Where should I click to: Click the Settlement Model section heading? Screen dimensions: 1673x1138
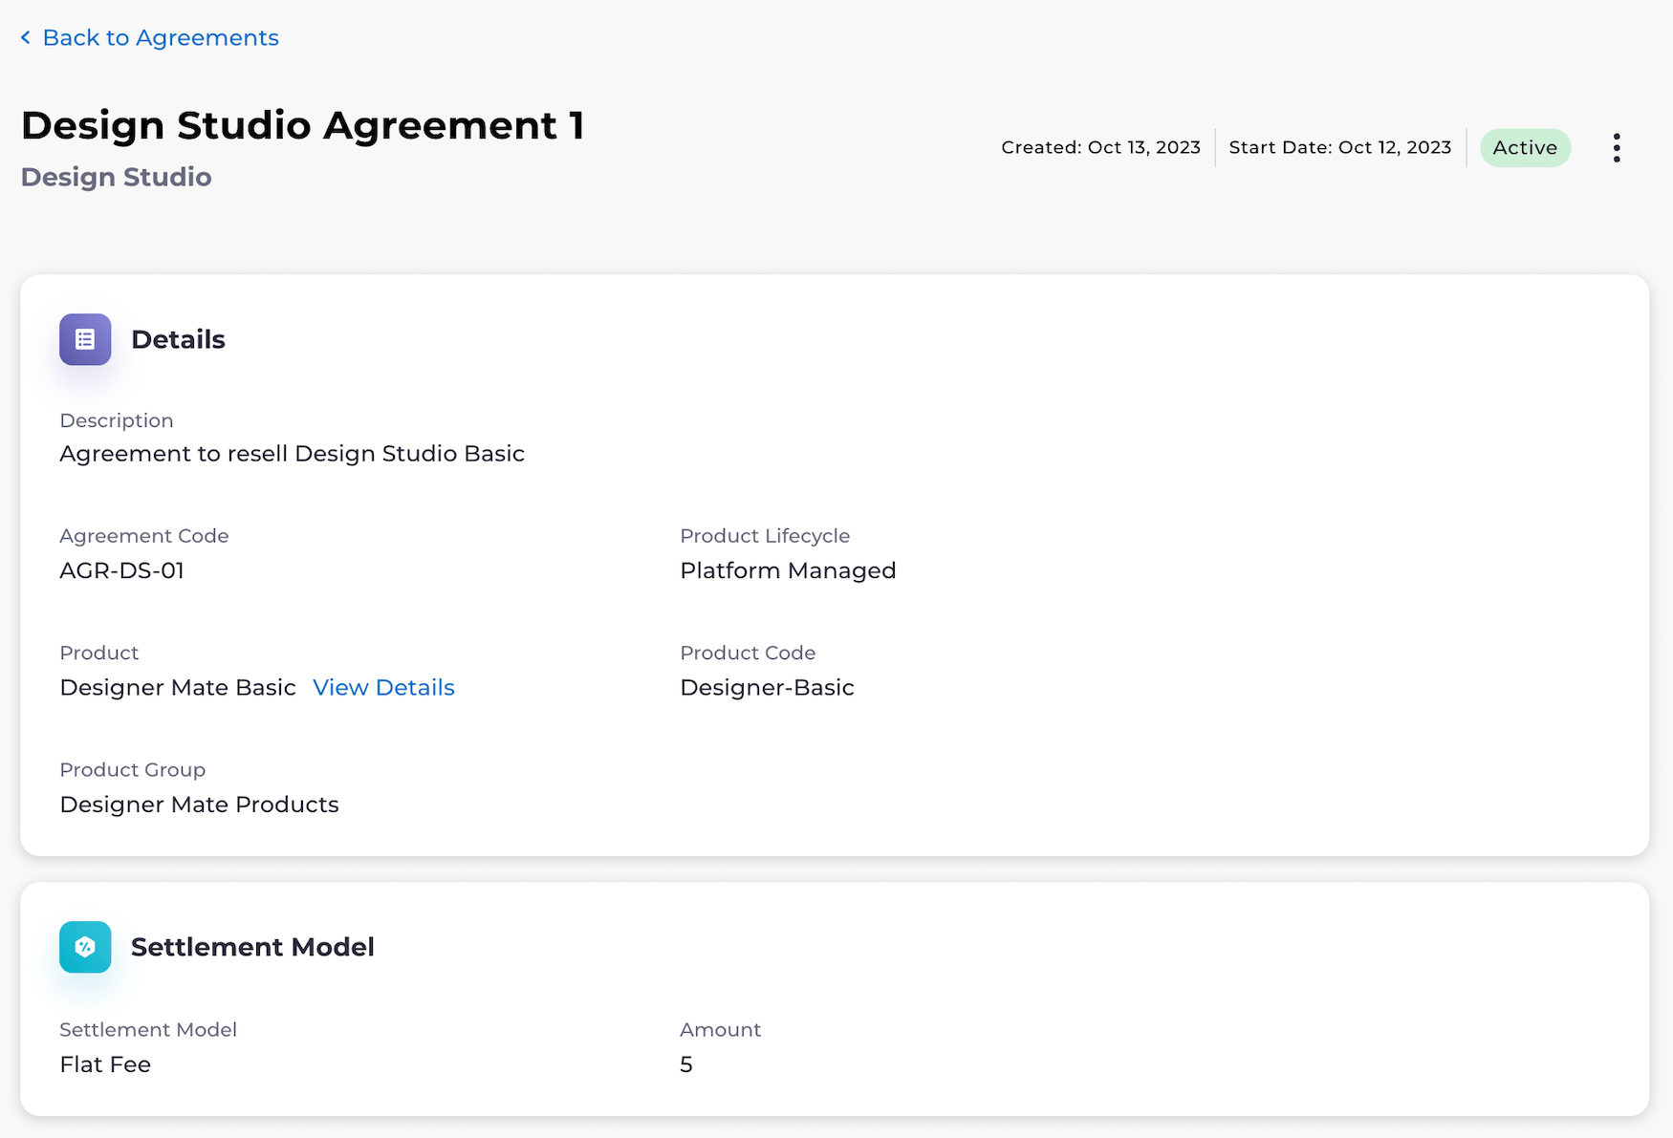pos(252,947)
